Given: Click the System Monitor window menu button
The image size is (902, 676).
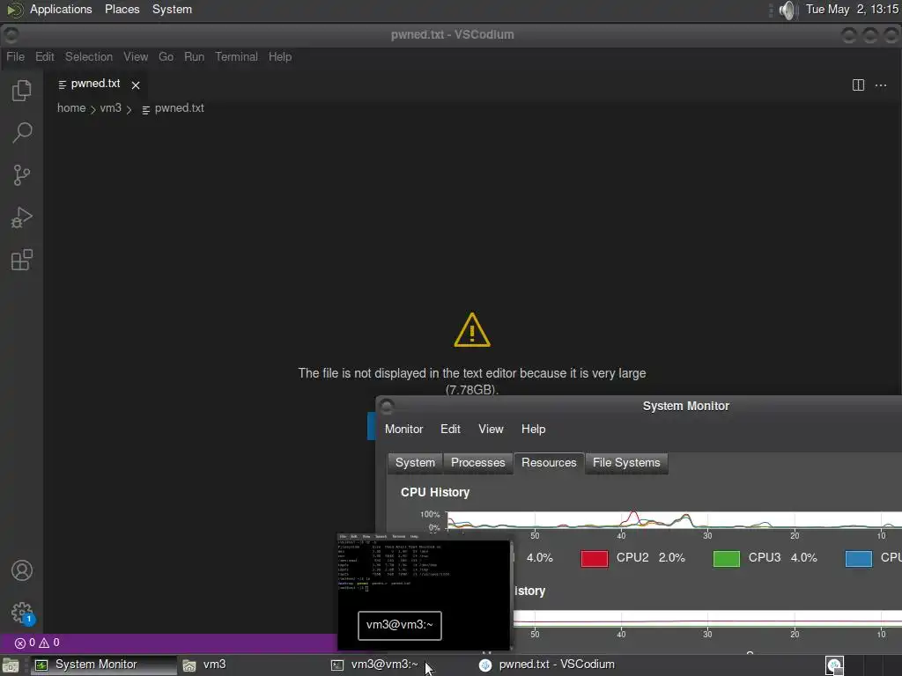Looking at the screenshot, I should pyautogui.click(x=387, y=407).
